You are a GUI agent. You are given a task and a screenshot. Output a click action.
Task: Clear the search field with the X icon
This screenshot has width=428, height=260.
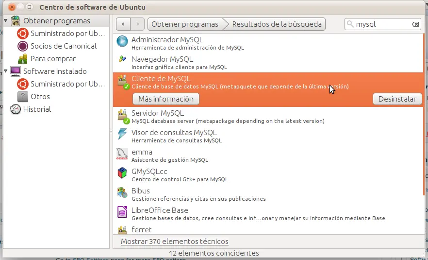[x=415, y=24]
